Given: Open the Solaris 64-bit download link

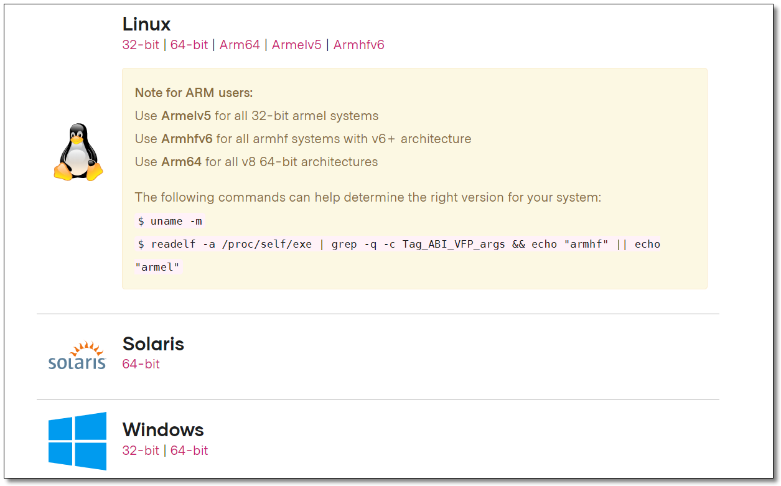Looking at the screenshot, I should pyautogui.click(x=141, y=364).
